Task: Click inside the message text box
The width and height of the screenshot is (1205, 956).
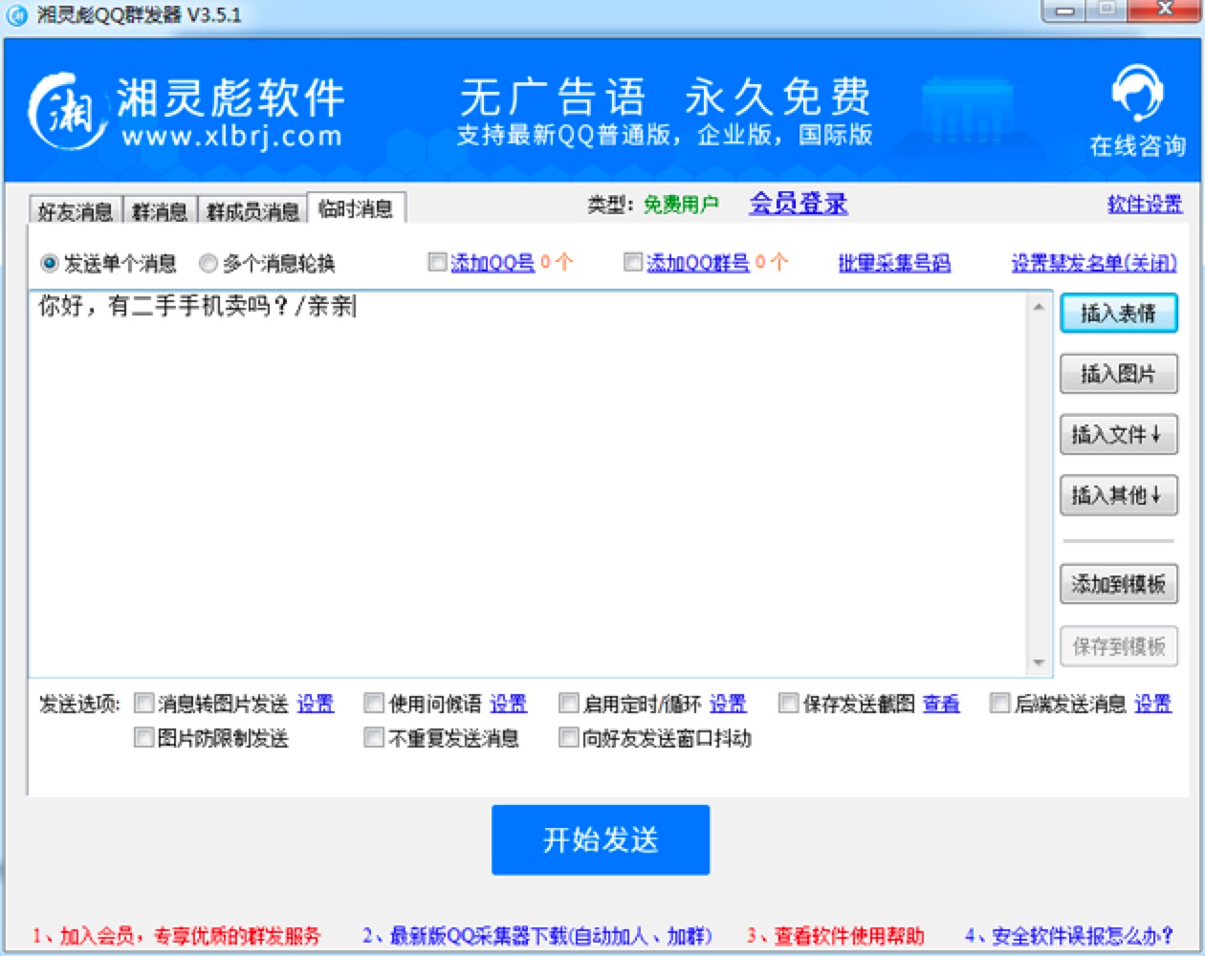Action: tap(528, 484)
